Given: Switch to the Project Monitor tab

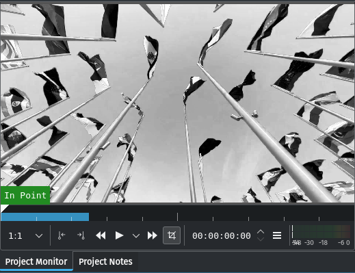Looking at the screenshot, I should coord(36,261).
